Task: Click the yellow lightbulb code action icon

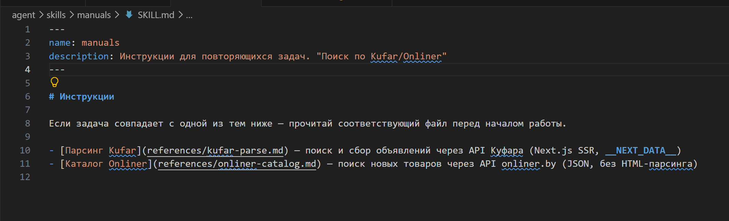Action: click(54, 82)
